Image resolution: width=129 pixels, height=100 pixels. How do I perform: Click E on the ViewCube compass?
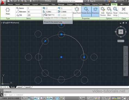(x=126, y=32)
